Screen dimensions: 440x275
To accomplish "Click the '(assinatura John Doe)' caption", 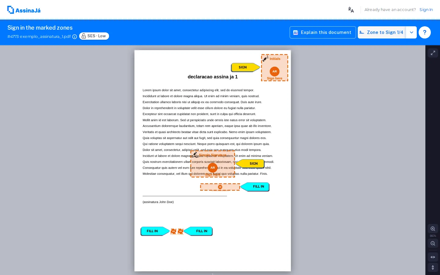I will 158,202.
